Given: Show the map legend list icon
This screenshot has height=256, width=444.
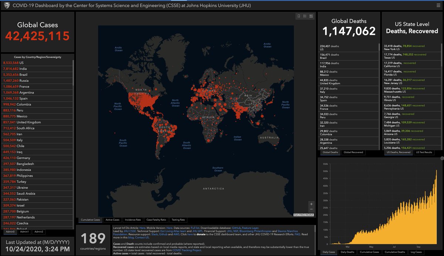Looking at the screenshot, I should (x=305, y=16).
